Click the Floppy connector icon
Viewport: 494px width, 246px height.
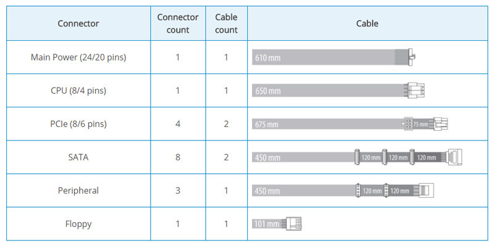pos(294,224)
